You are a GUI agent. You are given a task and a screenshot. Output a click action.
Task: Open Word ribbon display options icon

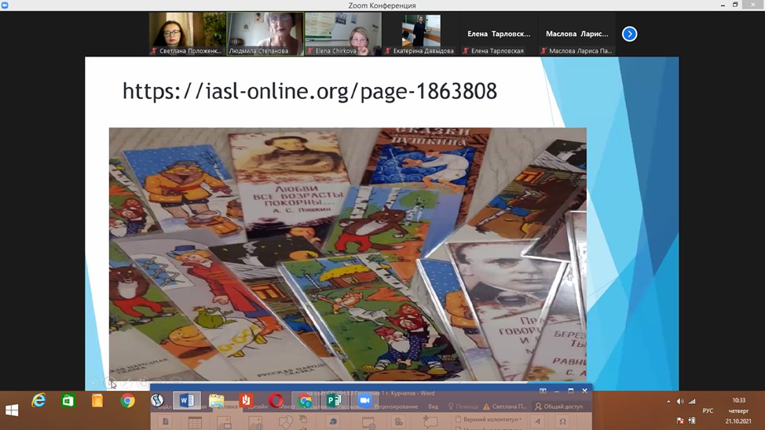pyautogui.click(x=543, y=391)
